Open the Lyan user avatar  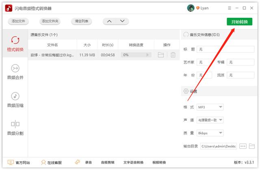[191, 8]
